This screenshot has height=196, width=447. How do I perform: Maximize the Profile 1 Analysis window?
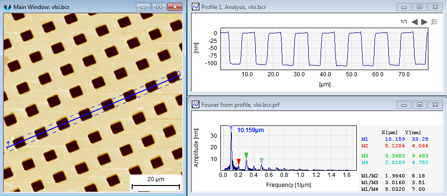pyautogui.click(x=420, y=7)
